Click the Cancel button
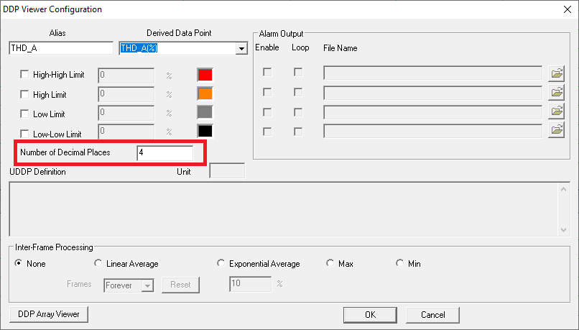The image size is (579, 330). [x=432, y=315]
